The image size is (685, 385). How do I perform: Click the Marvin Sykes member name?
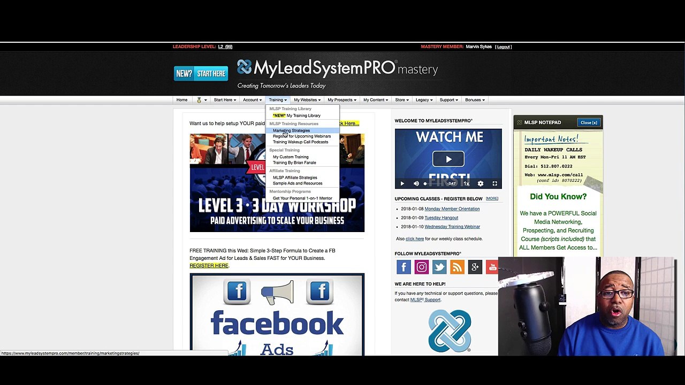pos(478,47)
